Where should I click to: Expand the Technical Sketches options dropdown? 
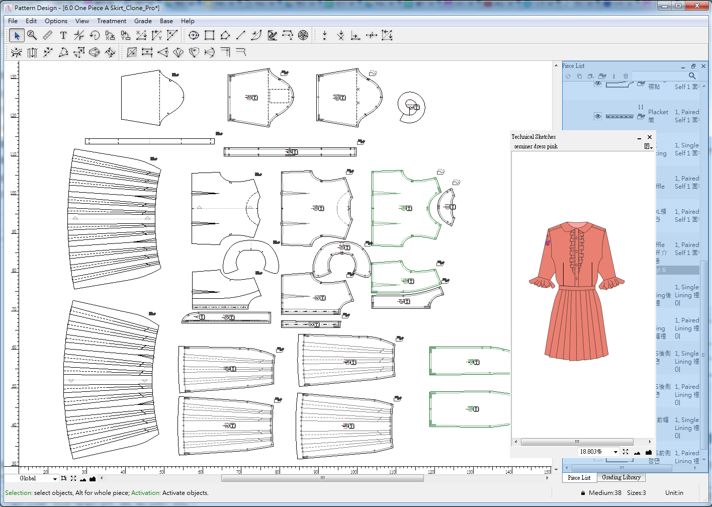(x=648, y=146)
